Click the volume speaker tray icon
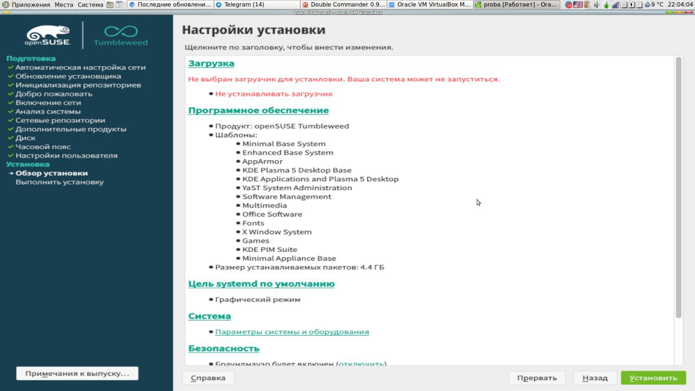 point(597,5)
